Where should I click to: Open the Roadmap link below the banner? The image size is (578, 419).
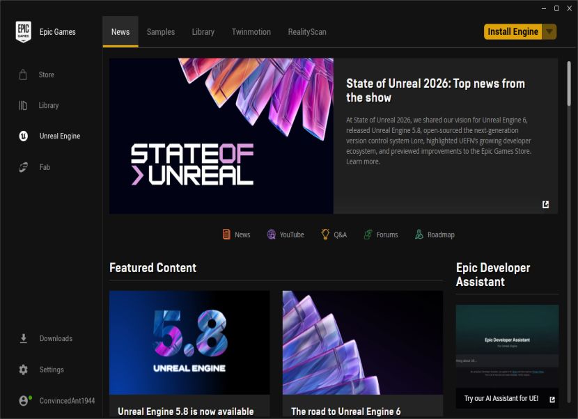441,235
